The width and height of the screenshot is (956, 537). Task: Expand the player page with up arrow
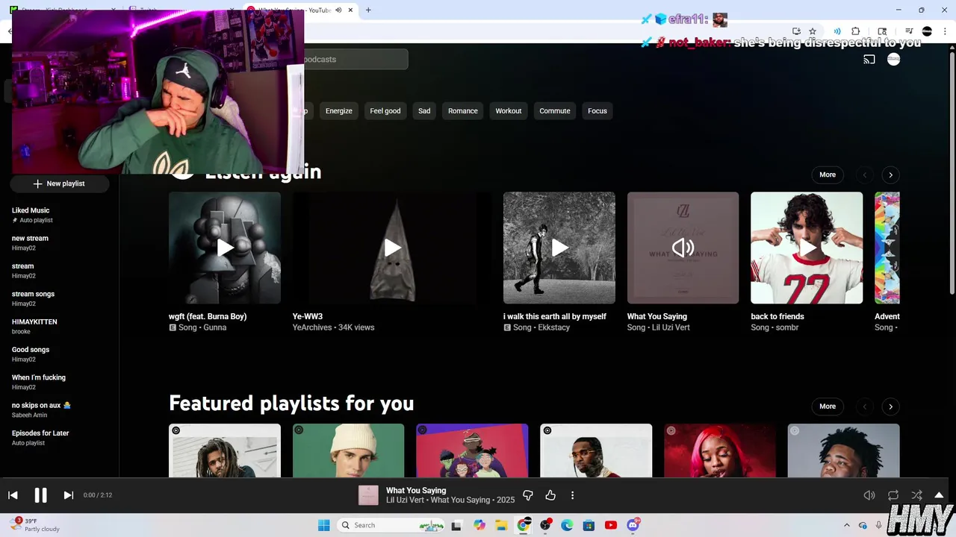tap(939, 495)
